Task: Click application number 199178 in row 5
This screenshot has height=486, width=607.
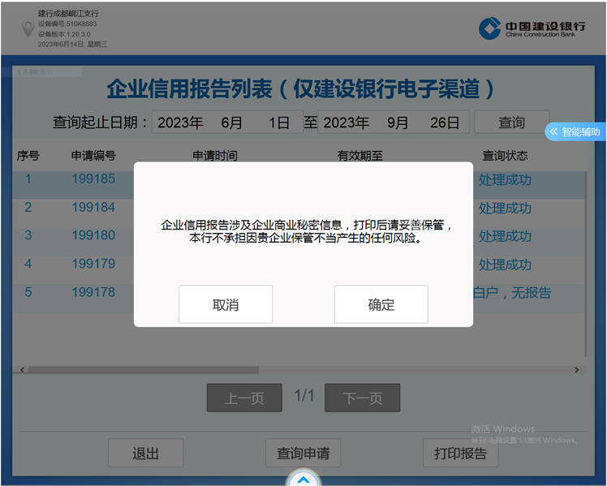Action: click(93, 292)
